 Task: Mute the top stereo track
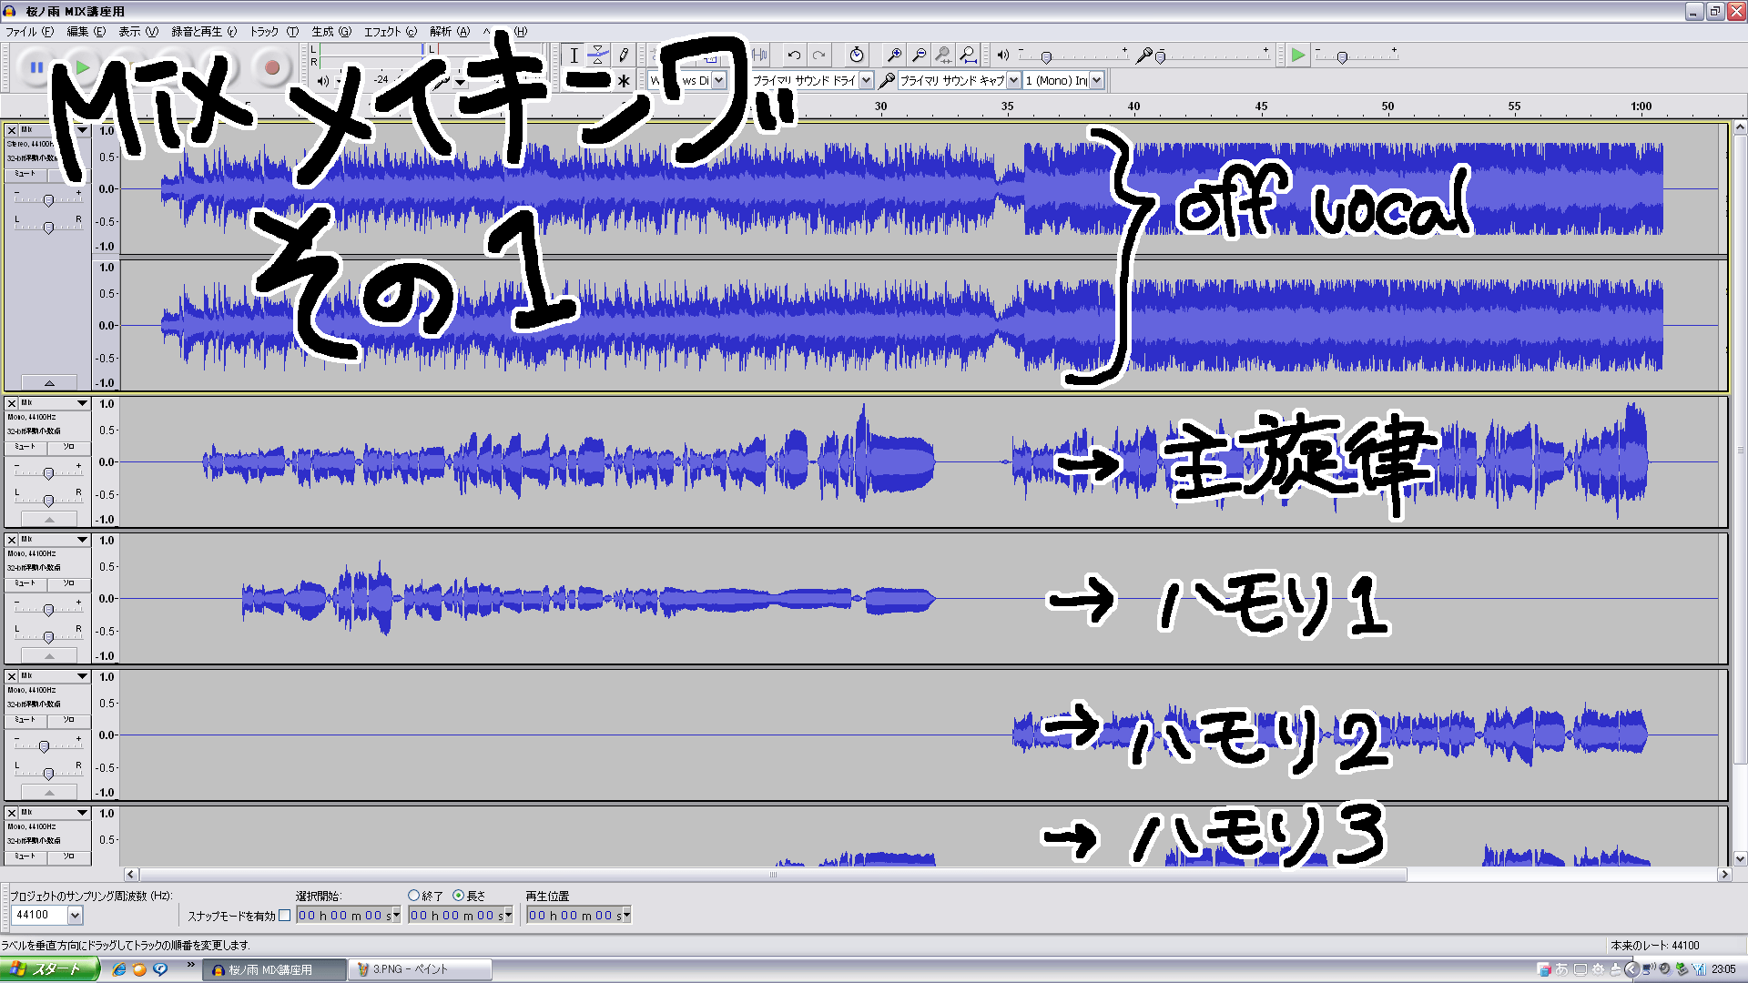[25, 175]
